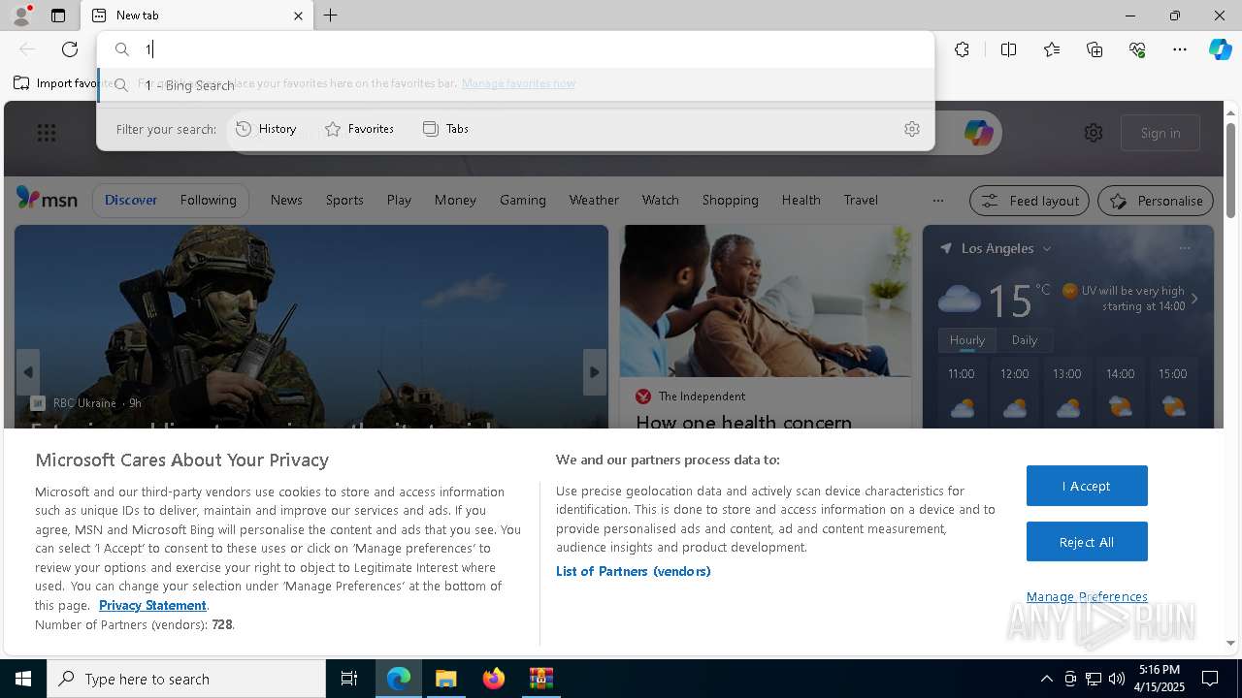Toggle split screen view

point(1008,49)
